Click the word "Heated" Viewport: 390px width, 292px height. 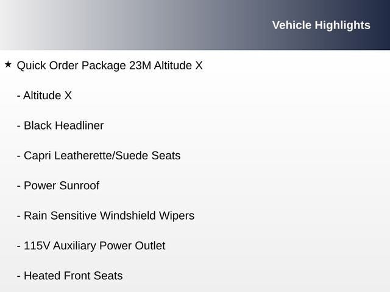point(42,276)
